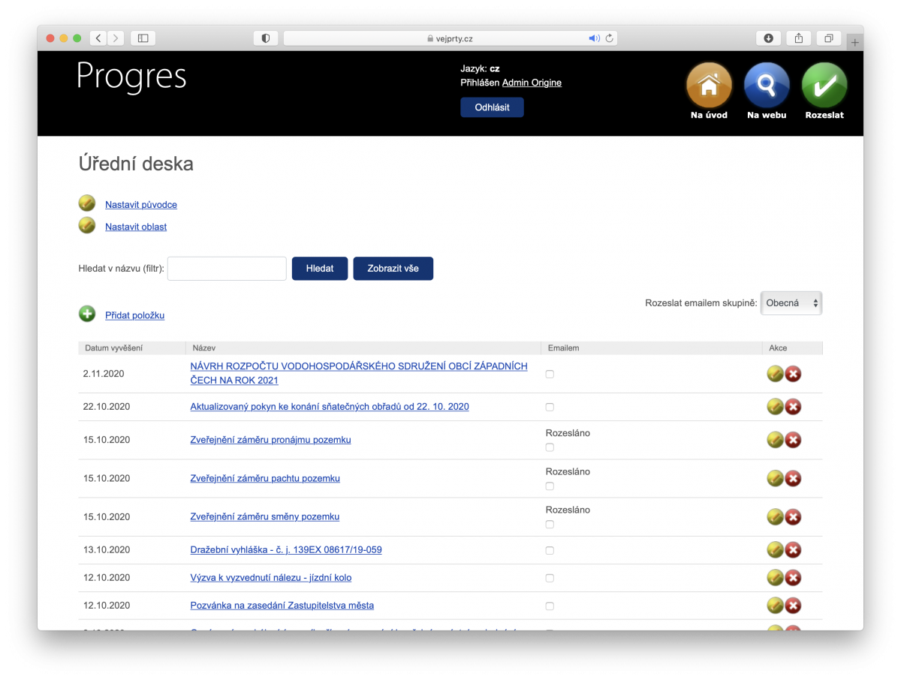Click the Safari downloads button
Viewport: 901px width, 680px height.
769,38
